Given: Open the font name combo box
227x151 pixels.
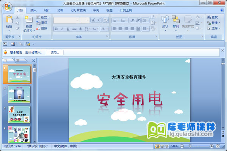Looking at the screenshot, I should (x=66, y=20).
